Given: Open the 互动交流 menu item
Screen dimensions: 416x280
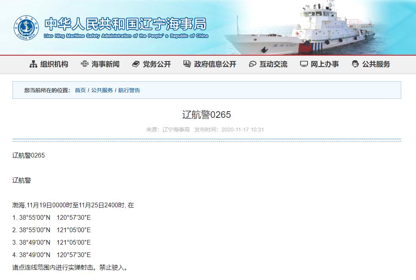Looking at the screenshot, I should click(x=273, y=64).
